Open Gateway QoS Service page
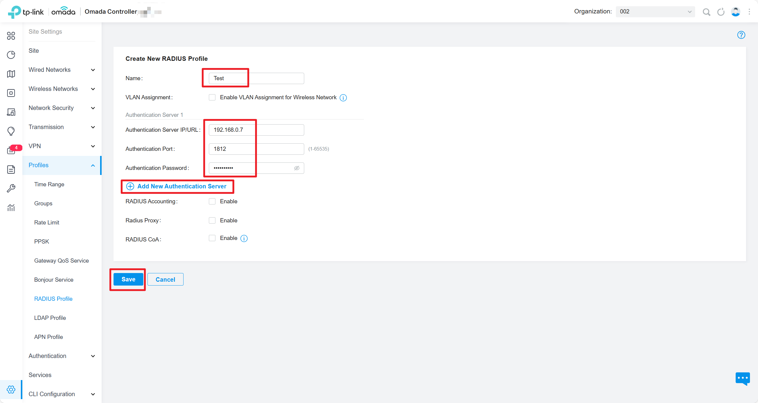Image resolution: width=758 pixels, height=403 pixels. pos(61,261)
